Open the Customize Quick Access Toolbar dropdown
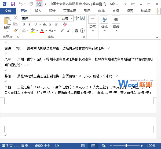The width and height of the screenshot is (161, 149). pyautogui.click(x=45, y=4)
